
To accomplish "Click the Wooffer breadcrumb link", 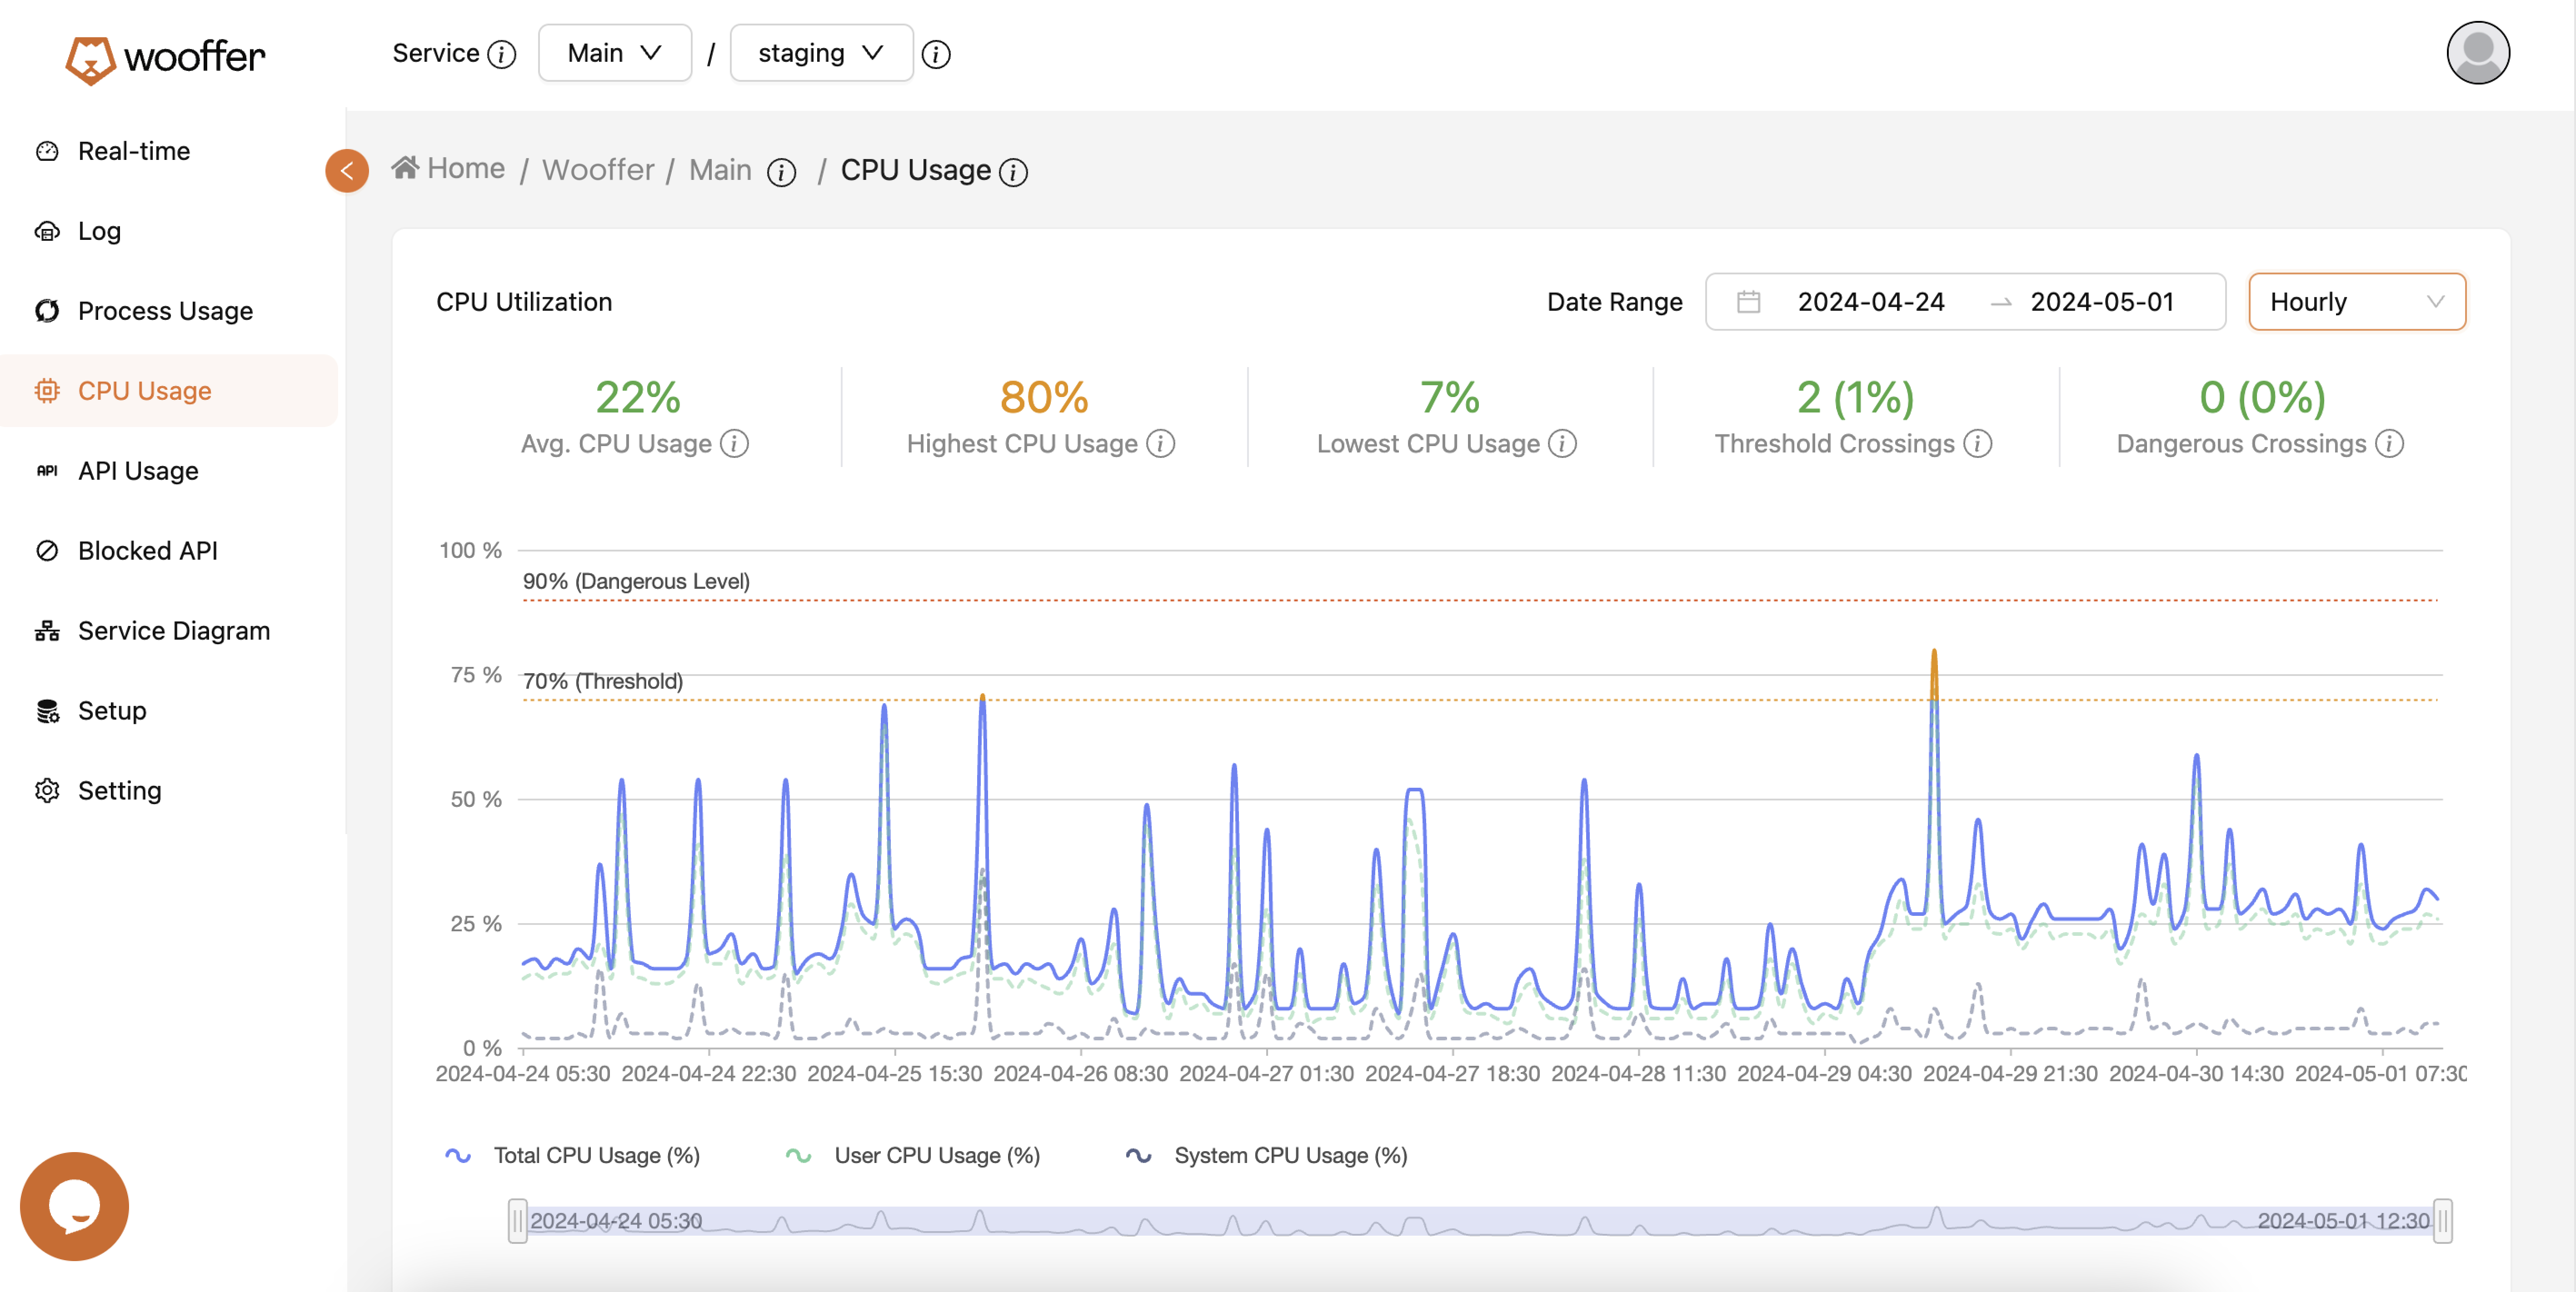I will coord(597,170).
